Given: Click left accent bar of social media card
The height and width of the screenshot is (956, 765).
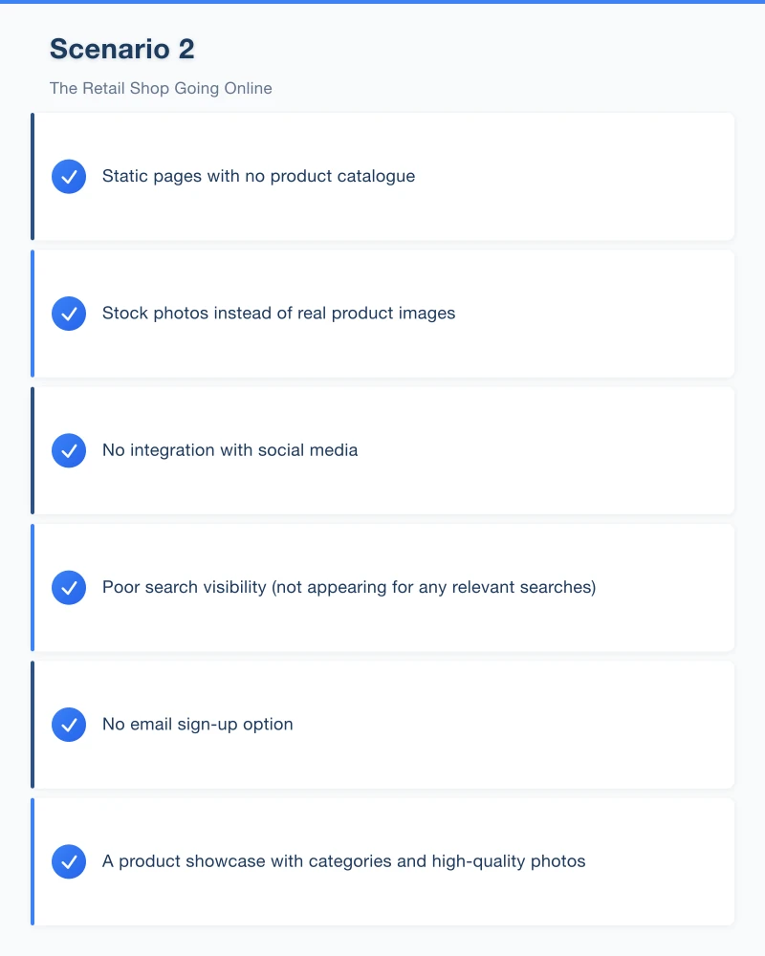Looking at the screenshot, I should (x=33, y=450).
